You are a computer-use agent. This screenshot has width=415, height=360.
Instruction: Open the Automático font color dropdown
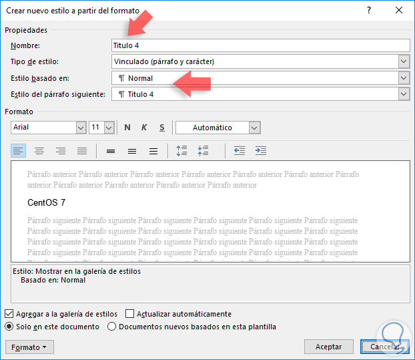(254, 128)
